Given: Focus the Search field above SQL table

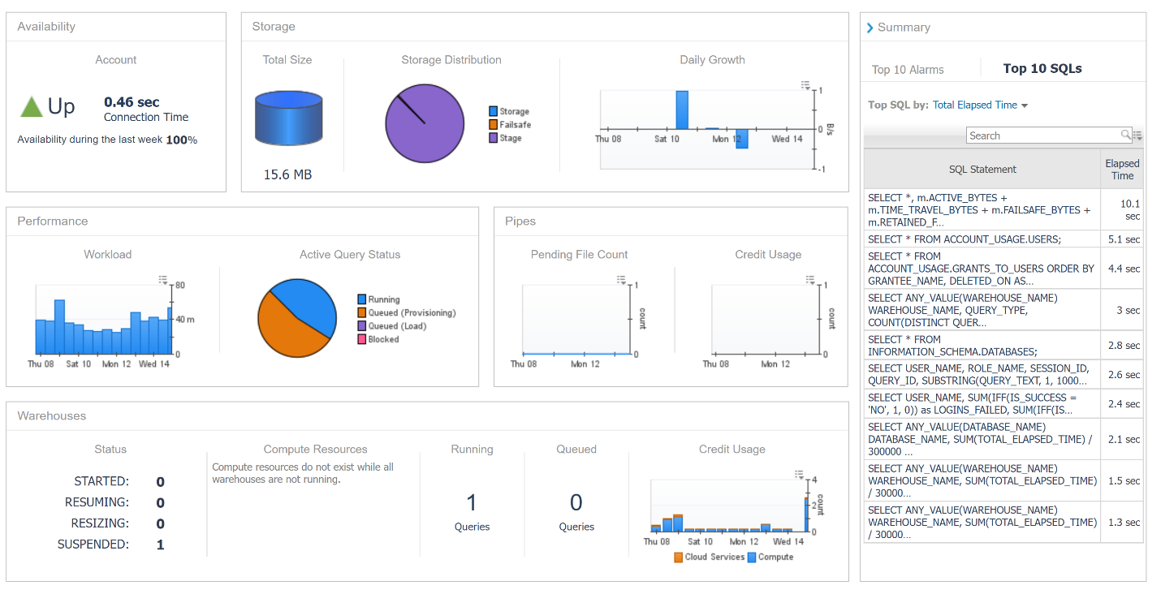Looking at the screenshot, I should 1043,136.
